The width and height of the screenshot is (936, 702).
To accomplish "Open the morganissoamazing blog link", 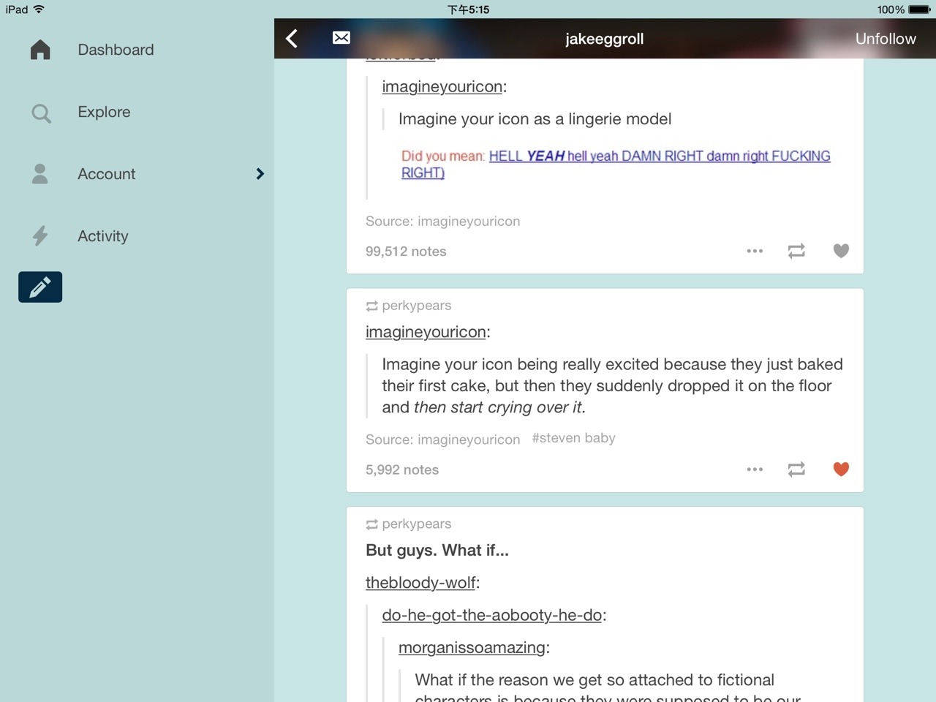I will pyautogui.click(x=472, y=648).
